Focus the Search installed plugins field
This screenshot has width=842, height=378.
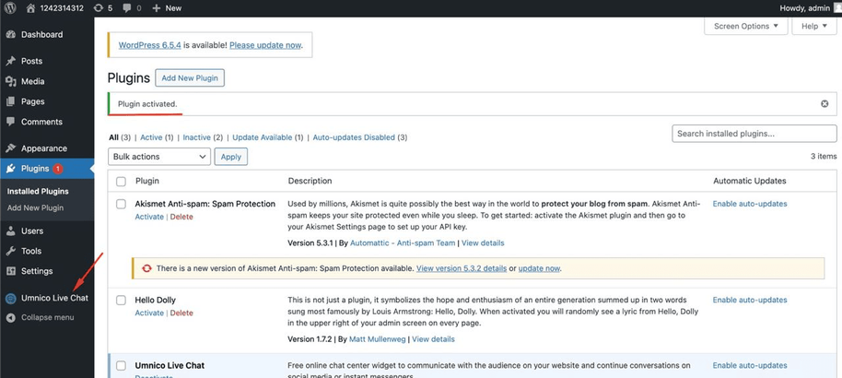(x=754, y=134)
